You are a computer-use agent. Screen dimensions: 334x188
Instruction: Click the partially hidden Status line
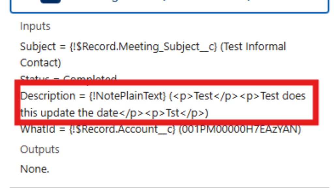tap(68, 78)
